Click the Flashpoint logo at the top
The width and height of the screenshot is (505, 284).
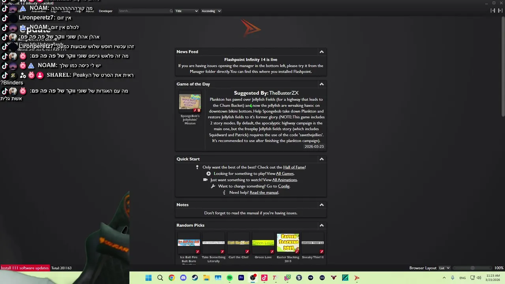(251, 28)
